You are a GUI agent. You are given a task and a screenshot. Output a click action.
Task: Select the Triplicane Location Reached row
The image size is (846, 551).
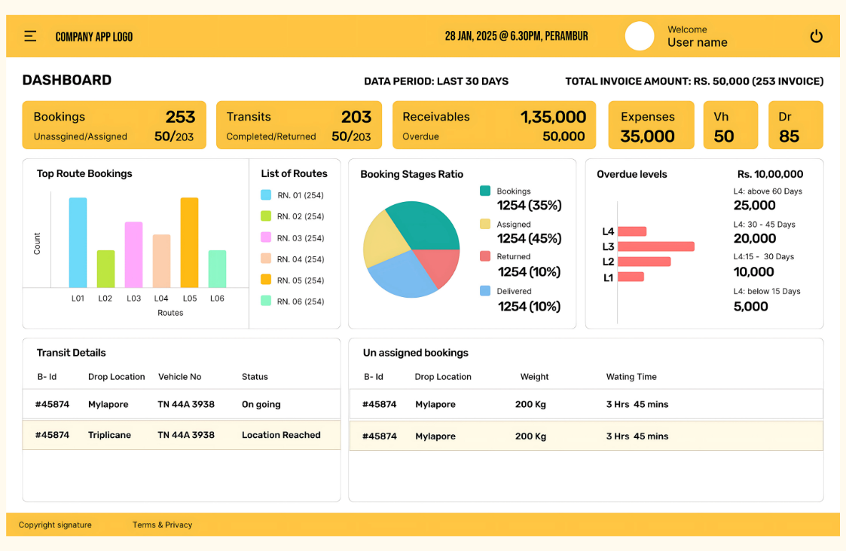point(182,435)
